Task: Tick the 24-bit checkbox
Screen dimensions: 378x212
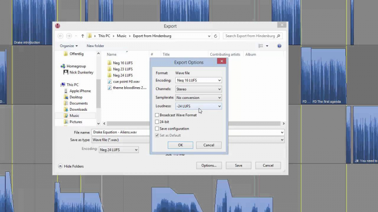Action: point(157,122)
